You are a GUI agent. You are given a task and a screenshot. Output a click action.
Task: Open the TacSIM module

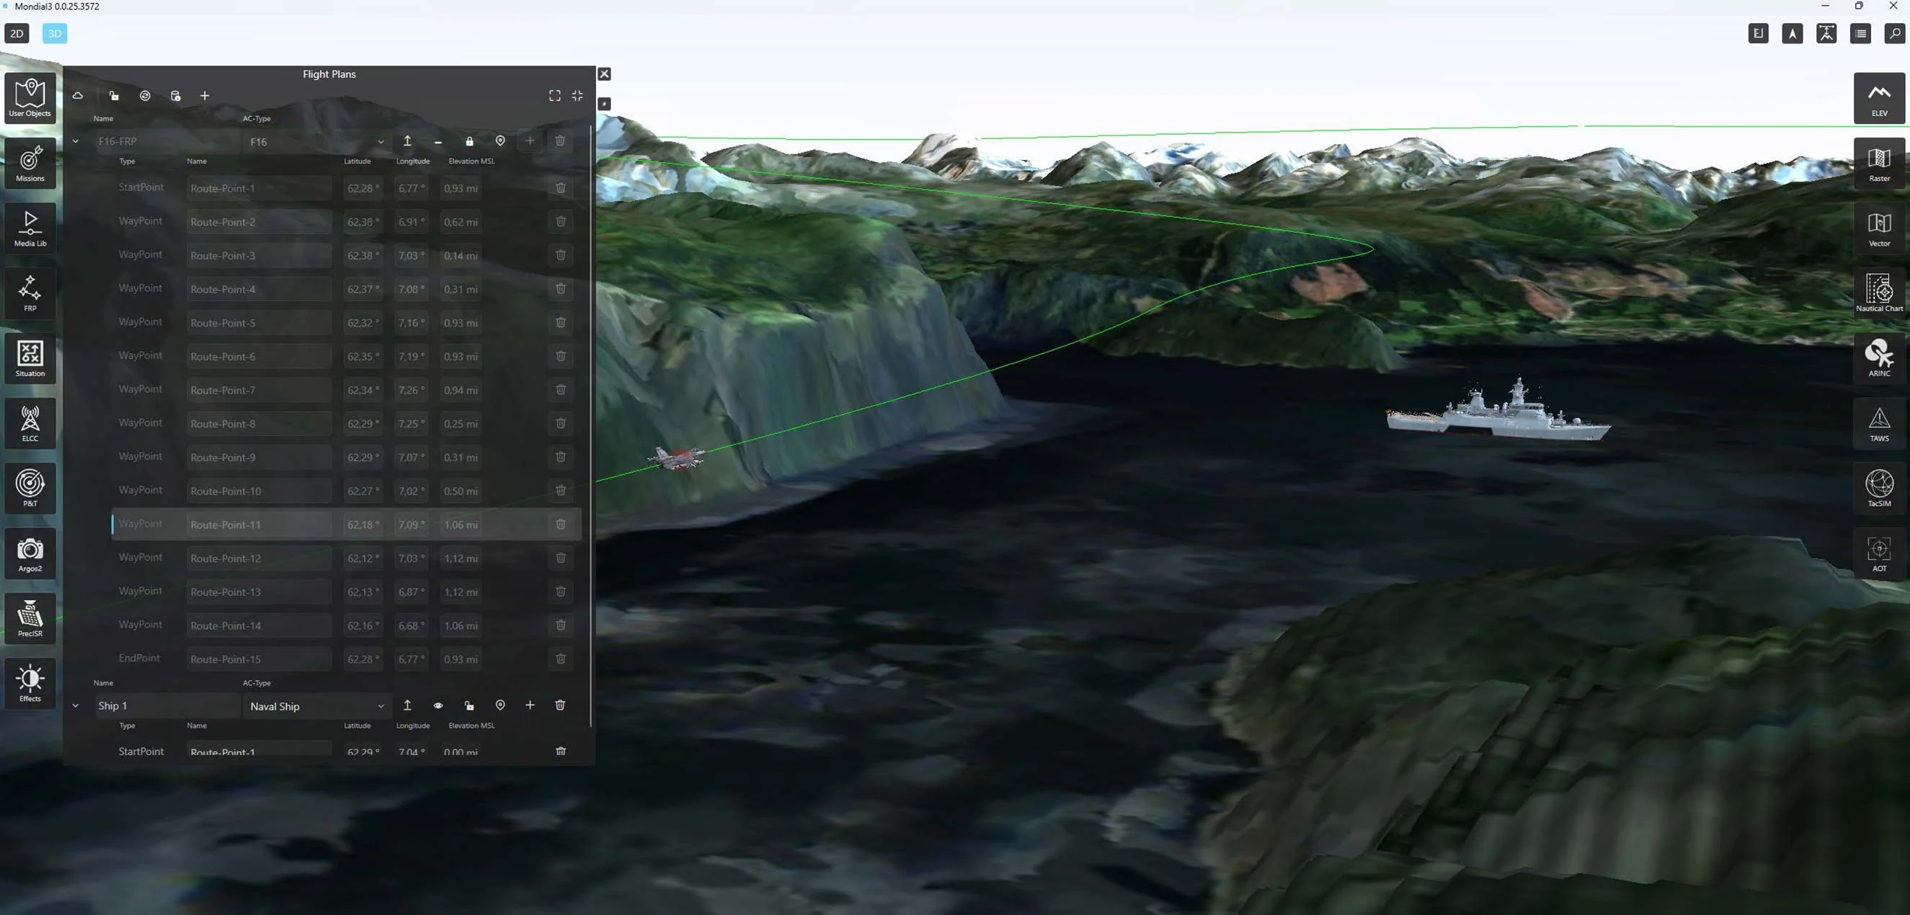coord(1878,488)
